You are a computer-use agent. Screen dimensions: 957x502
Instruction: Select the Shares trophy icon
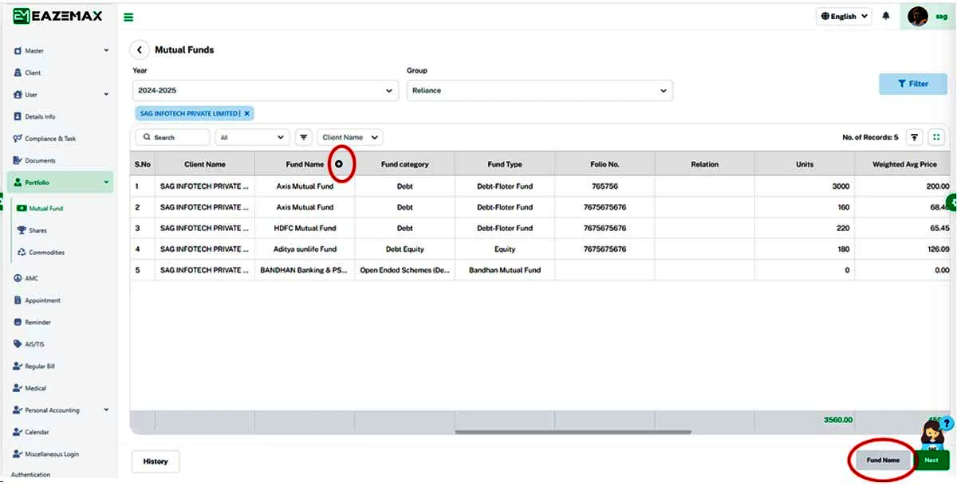click(x=22, y=230)
